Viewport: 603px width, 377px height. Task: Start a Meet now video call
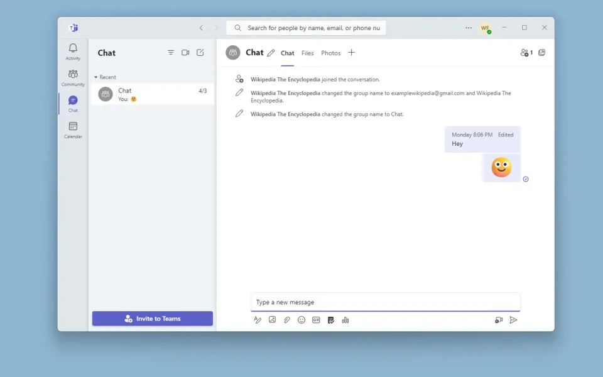[x=185, y=52]
